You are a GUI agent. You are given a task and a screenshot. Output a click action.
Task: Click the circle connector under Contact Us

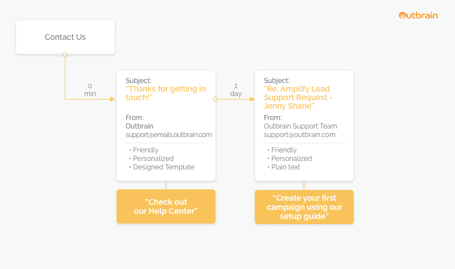[x=65, y=55]
